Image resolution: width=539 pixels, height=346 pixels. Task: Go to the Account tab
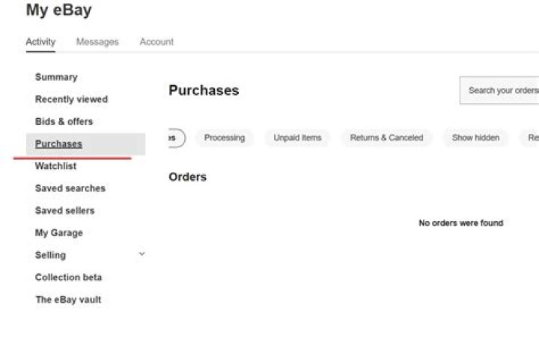pyautogui.click(x=156, y=42)
